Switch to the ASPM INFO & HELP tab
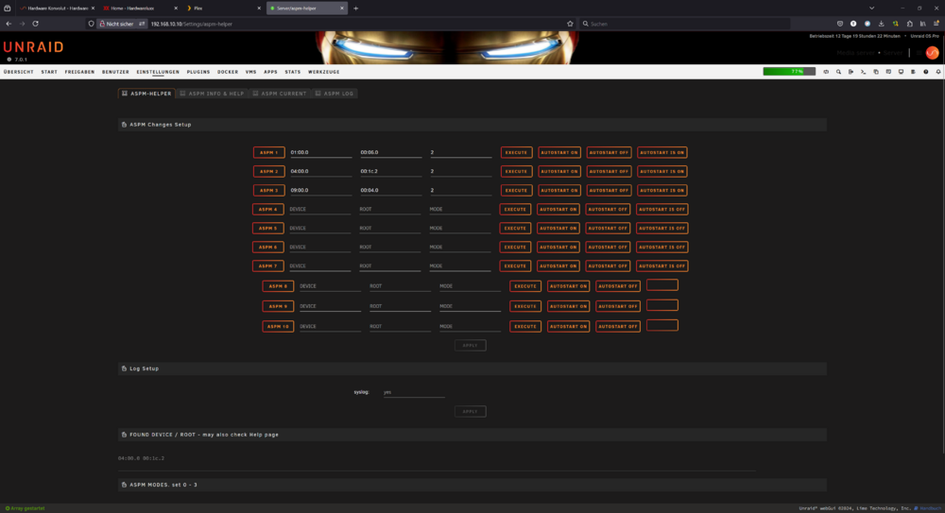The width and height of the screenshot is (945, 513). (x=212, y=94)
